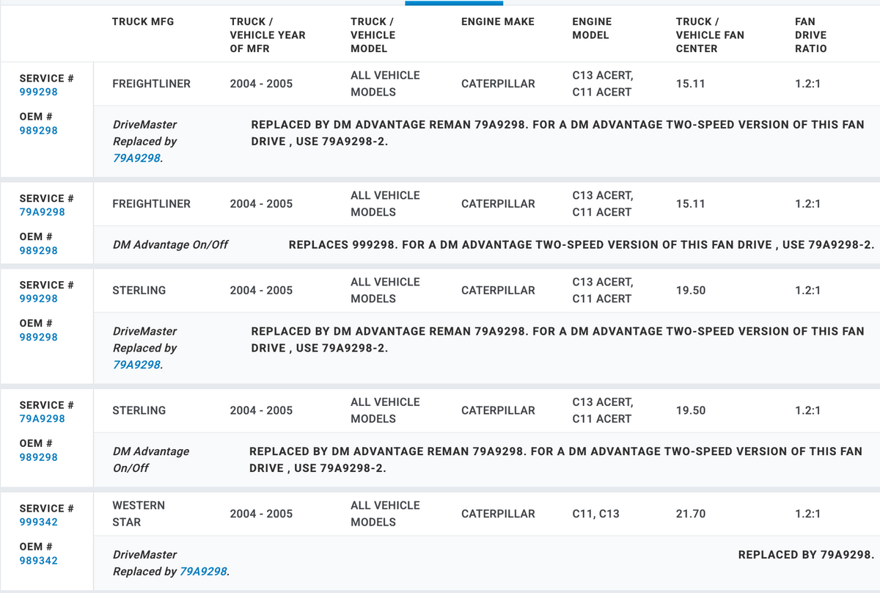Open OEM 989298 link under Sterling service 999298

(x=38, y=337)
